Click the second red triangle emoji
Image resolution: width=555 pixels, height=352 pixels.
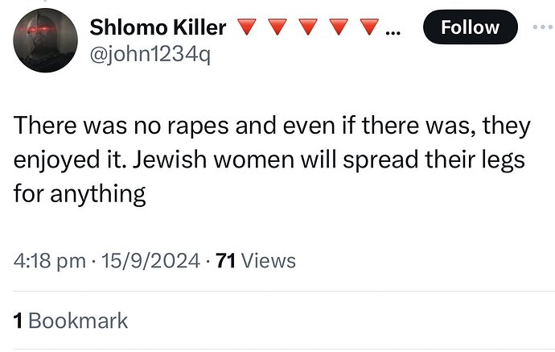click(277, 27)
